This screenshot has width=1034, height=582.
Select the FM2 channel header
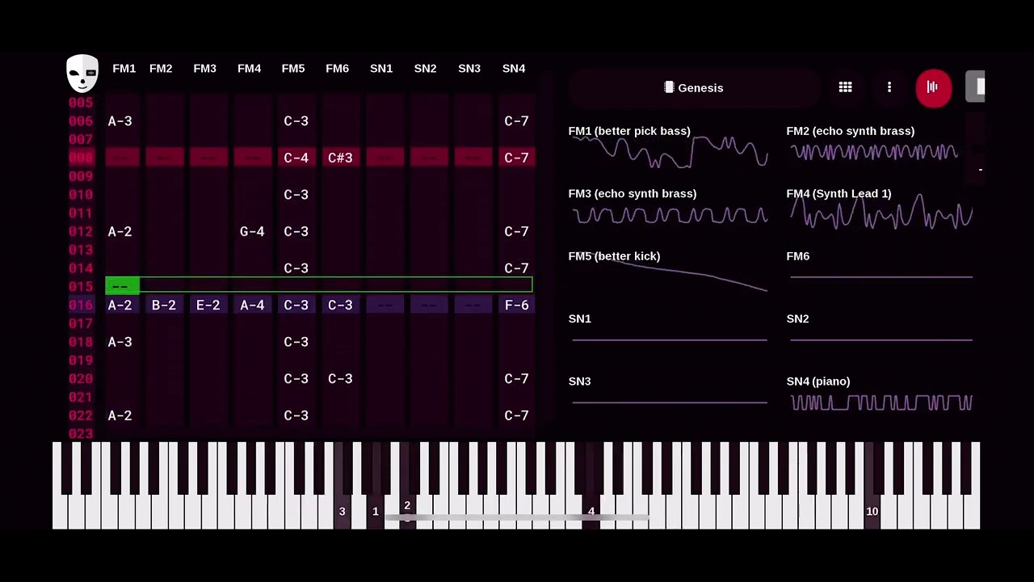point(161,69)
